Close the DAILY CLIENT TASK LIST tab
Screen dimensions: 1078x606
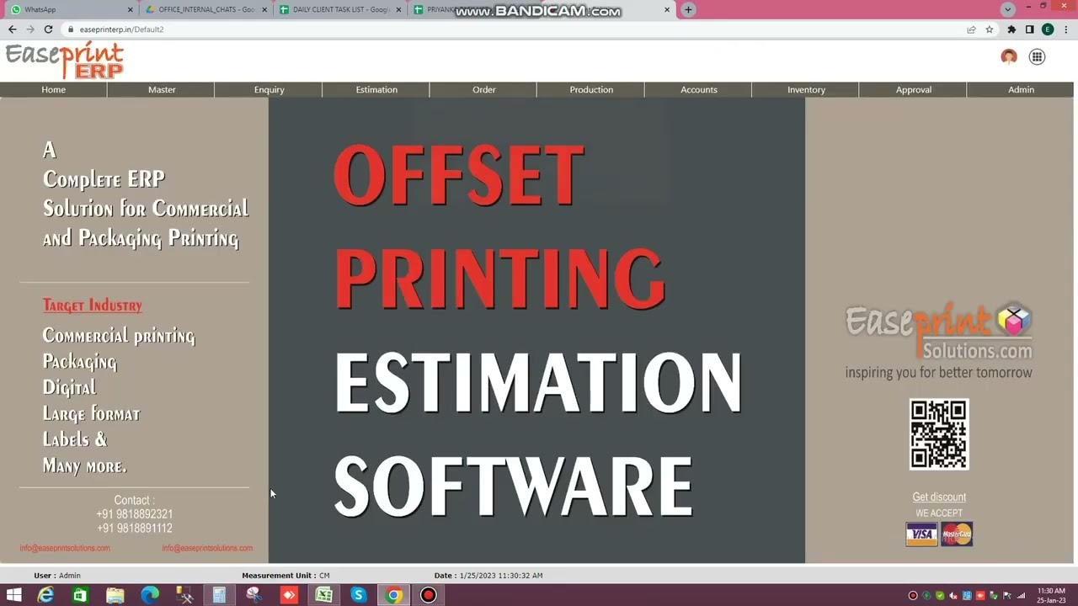(x=398, y=10)
